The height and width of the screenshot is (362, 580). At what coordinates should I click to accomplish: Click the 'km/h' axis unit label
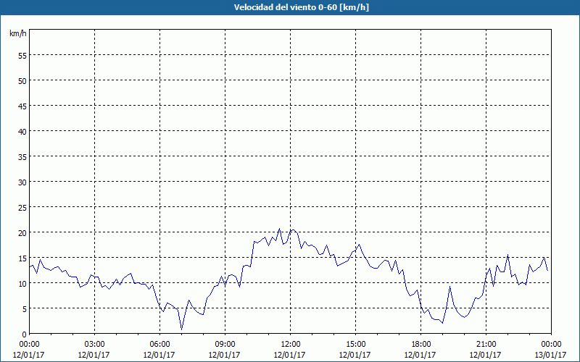17,33
